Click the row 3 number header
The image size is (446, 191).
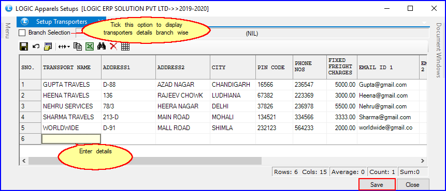[x=31, y=106]
